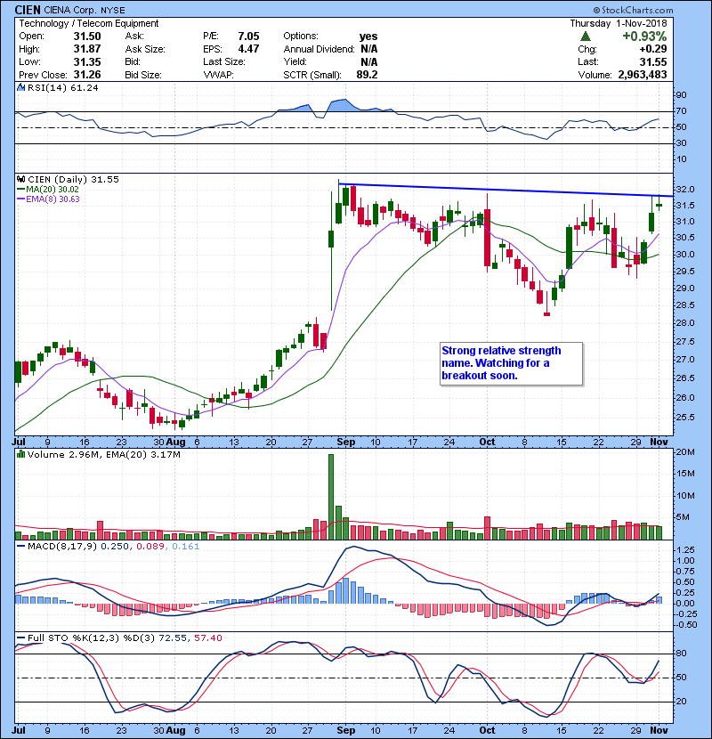Click the 80 level on stochastic axis

click(682, 654)
